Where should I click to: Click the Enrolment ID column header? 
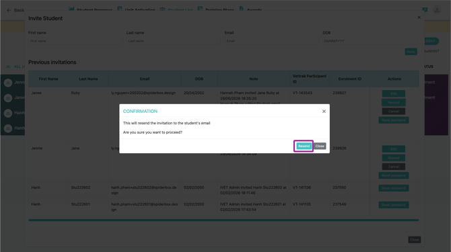click(x=350, y=79)
